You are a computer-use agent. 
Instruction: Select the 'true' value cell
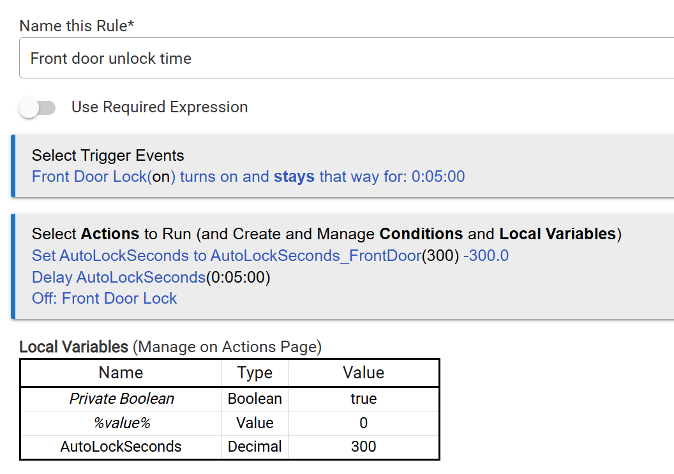pyautogui.click(x=364, y=399)
